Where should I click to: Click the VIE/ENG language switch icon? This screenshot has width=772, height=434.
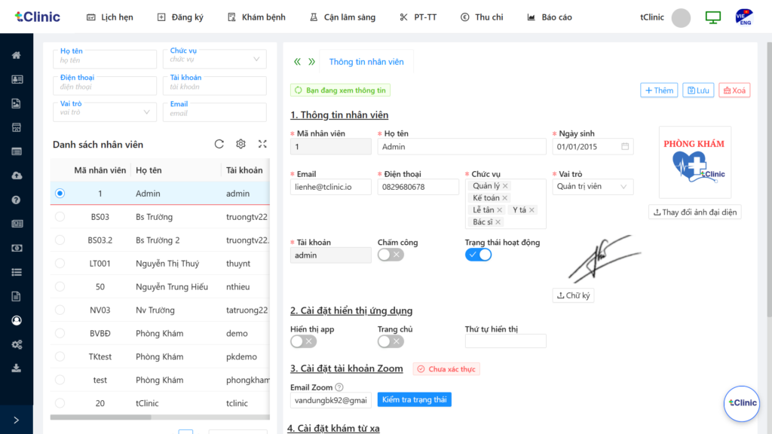pyautogui.click(x=744, y=17)
